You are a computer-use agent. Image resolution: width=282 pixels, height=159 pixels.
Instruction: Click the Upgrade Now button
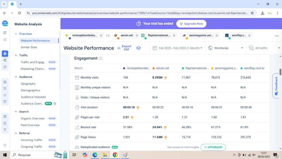[191, 24]
